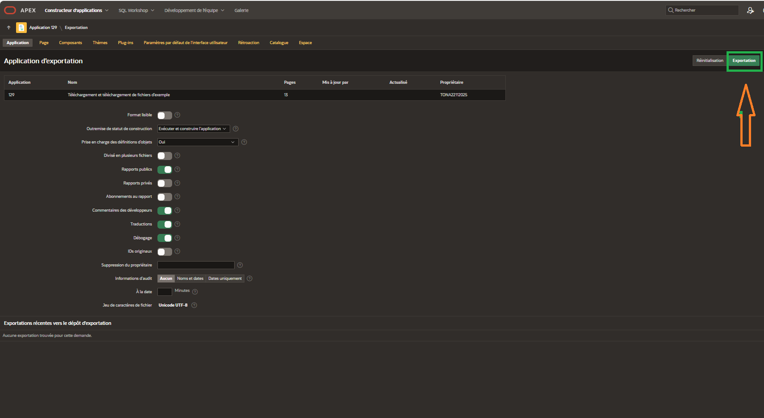Select Noms et dates audit option

point(190,279)
